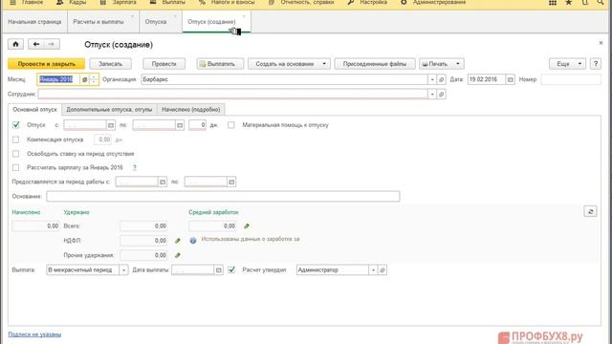
Task: Click Присоединенные файлы button
Action: click(x=375, y=64)
